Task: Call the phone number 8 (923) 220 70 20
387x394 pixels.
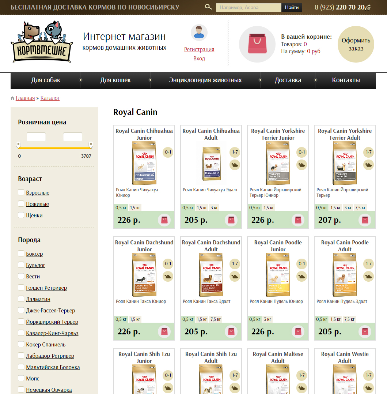Action: [x=339, y=7]
